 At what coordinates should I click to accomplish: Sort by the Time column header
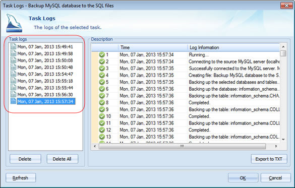point(153,47)
